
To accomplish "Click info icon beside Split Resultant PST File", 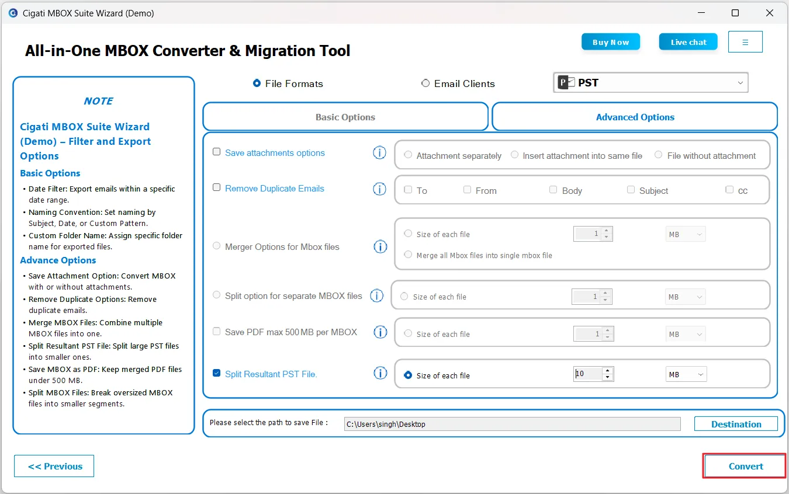I will pyautogui.click(x=380, y=374).
